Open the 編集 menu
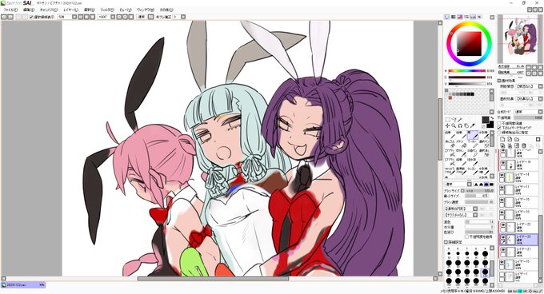The width and height of the screenshot is (544, 294). [29, 10]
